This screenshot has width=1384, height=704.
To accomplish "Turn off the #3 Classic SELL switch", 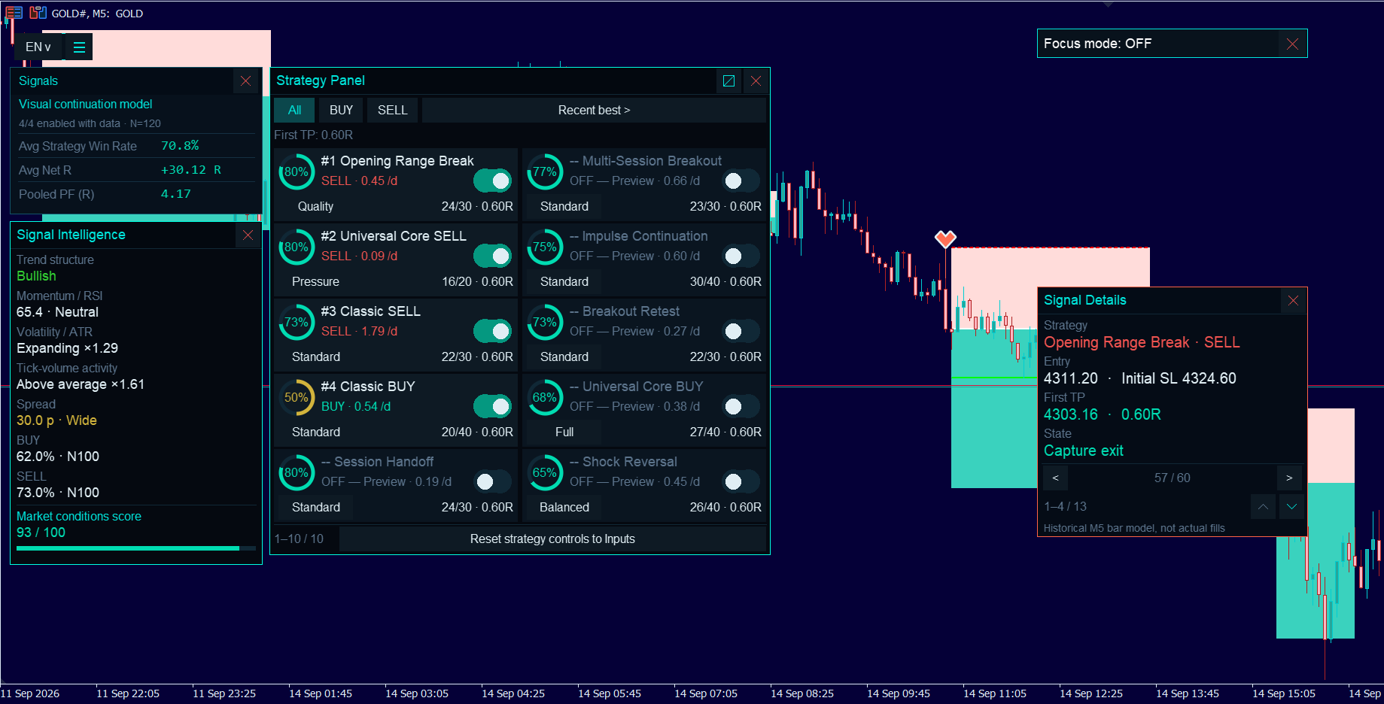I will pos(492,331).
